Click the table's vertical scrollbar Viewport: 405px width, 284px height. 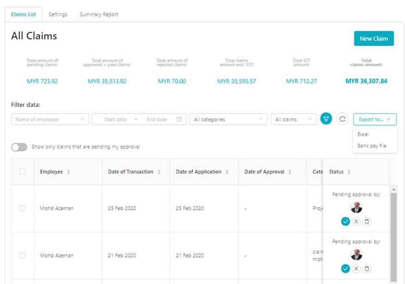[393, 231]
